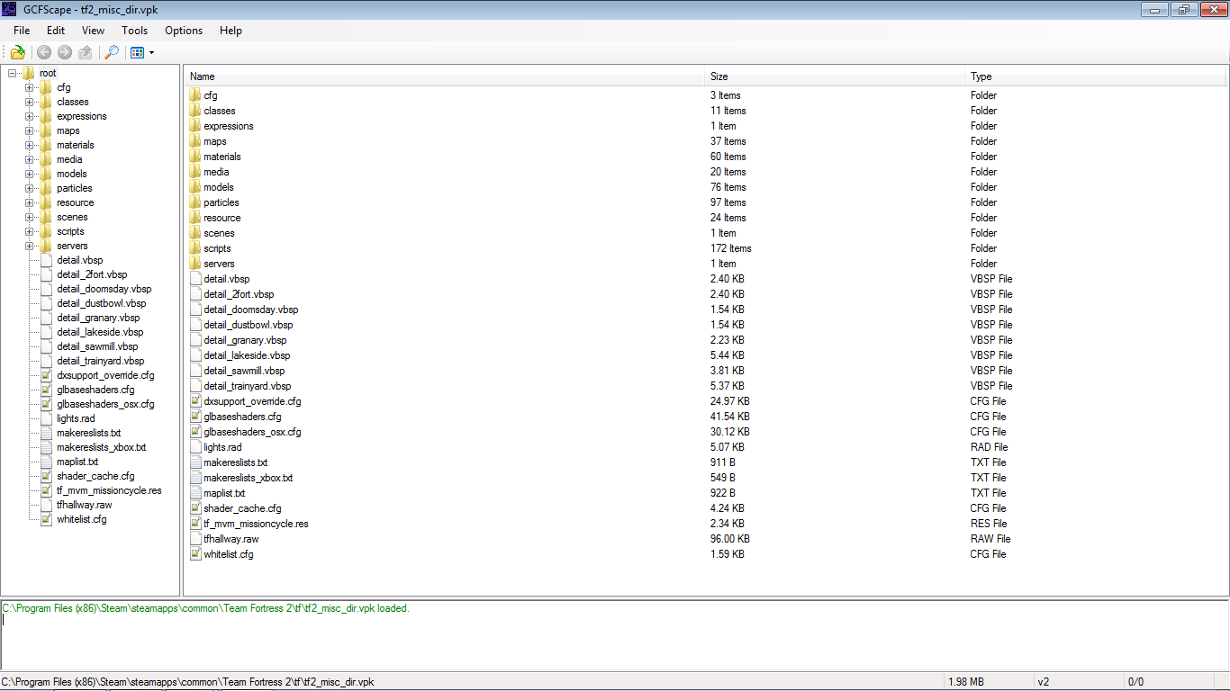The height and width of the screenshot is (691, 1230).
Task: Select detail_trainyard.vbsp in the file list
Action: tap(248, 386)
